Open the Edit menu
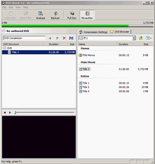 tap(11, 7)
